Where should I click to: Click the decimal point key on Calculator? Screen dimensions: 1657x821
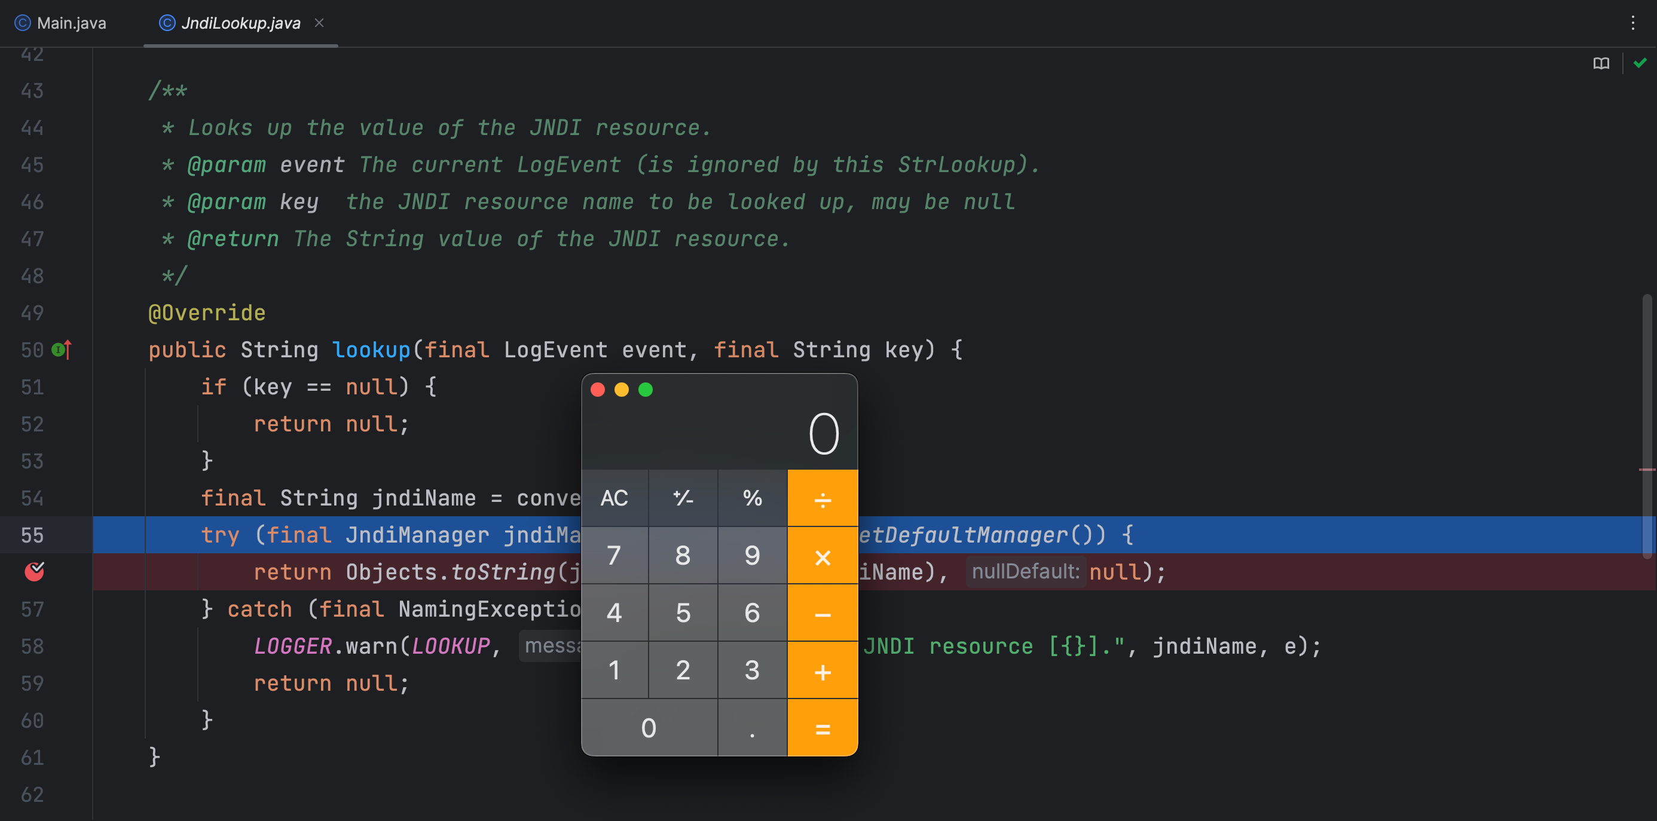(x=752, y=728)
